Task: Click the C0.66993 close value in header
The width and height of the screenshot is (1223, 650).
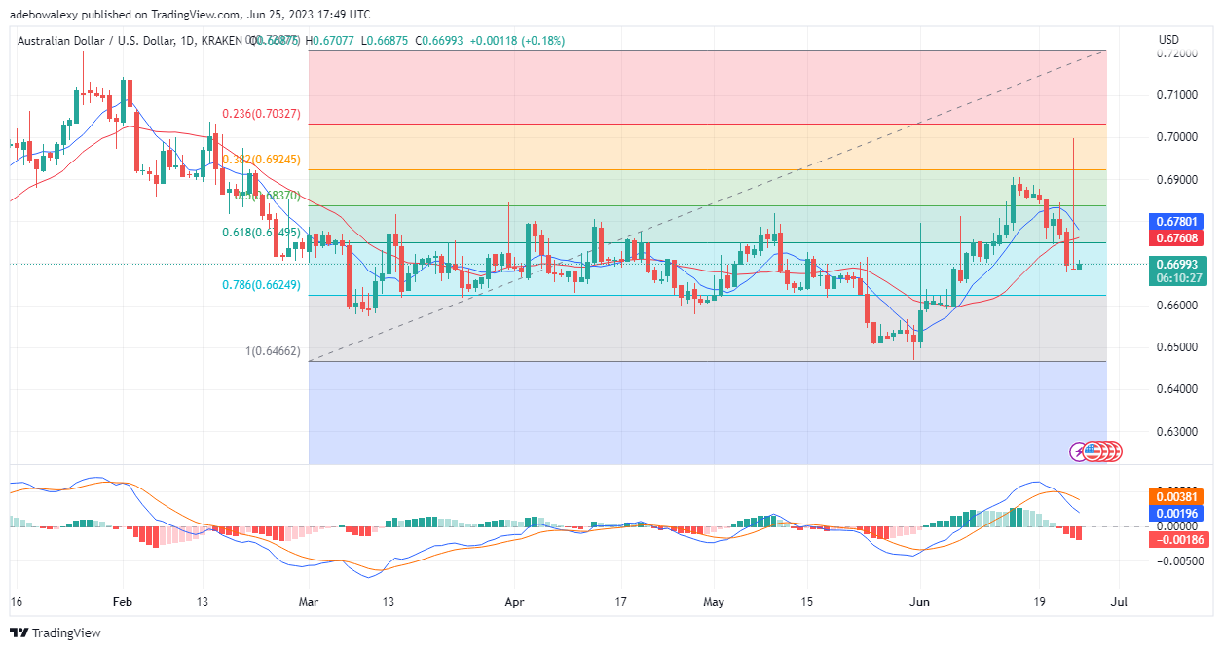Action: tap(440, 41)
